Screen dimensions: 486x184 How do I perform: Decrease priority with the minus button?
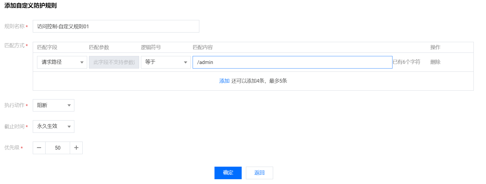[39, 148]
